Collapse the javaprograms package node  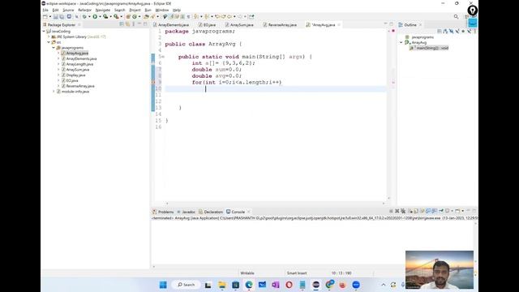(x=54, y=48)
